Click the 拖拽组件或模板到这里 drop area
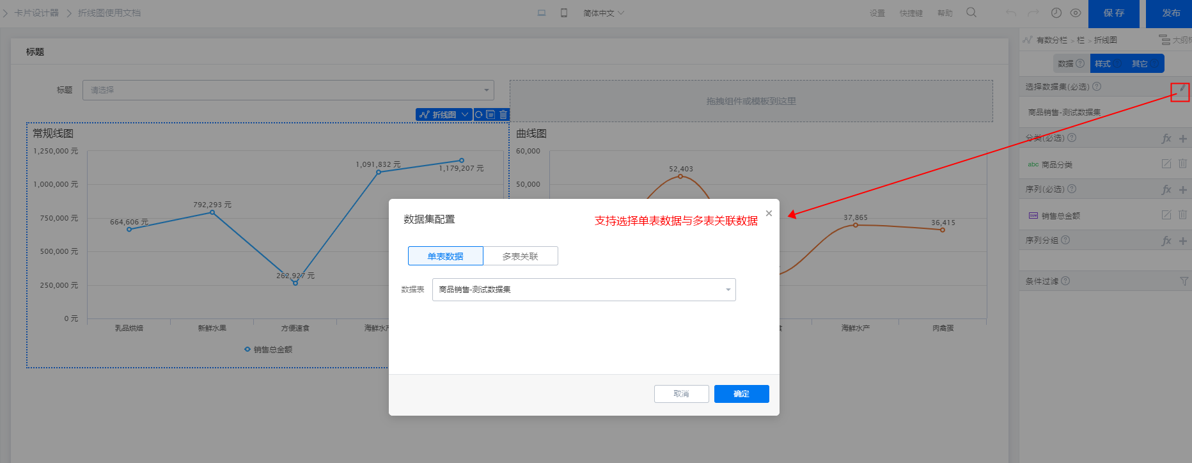1192x463 pixels. pyautogui.click(x=751, y=101)
